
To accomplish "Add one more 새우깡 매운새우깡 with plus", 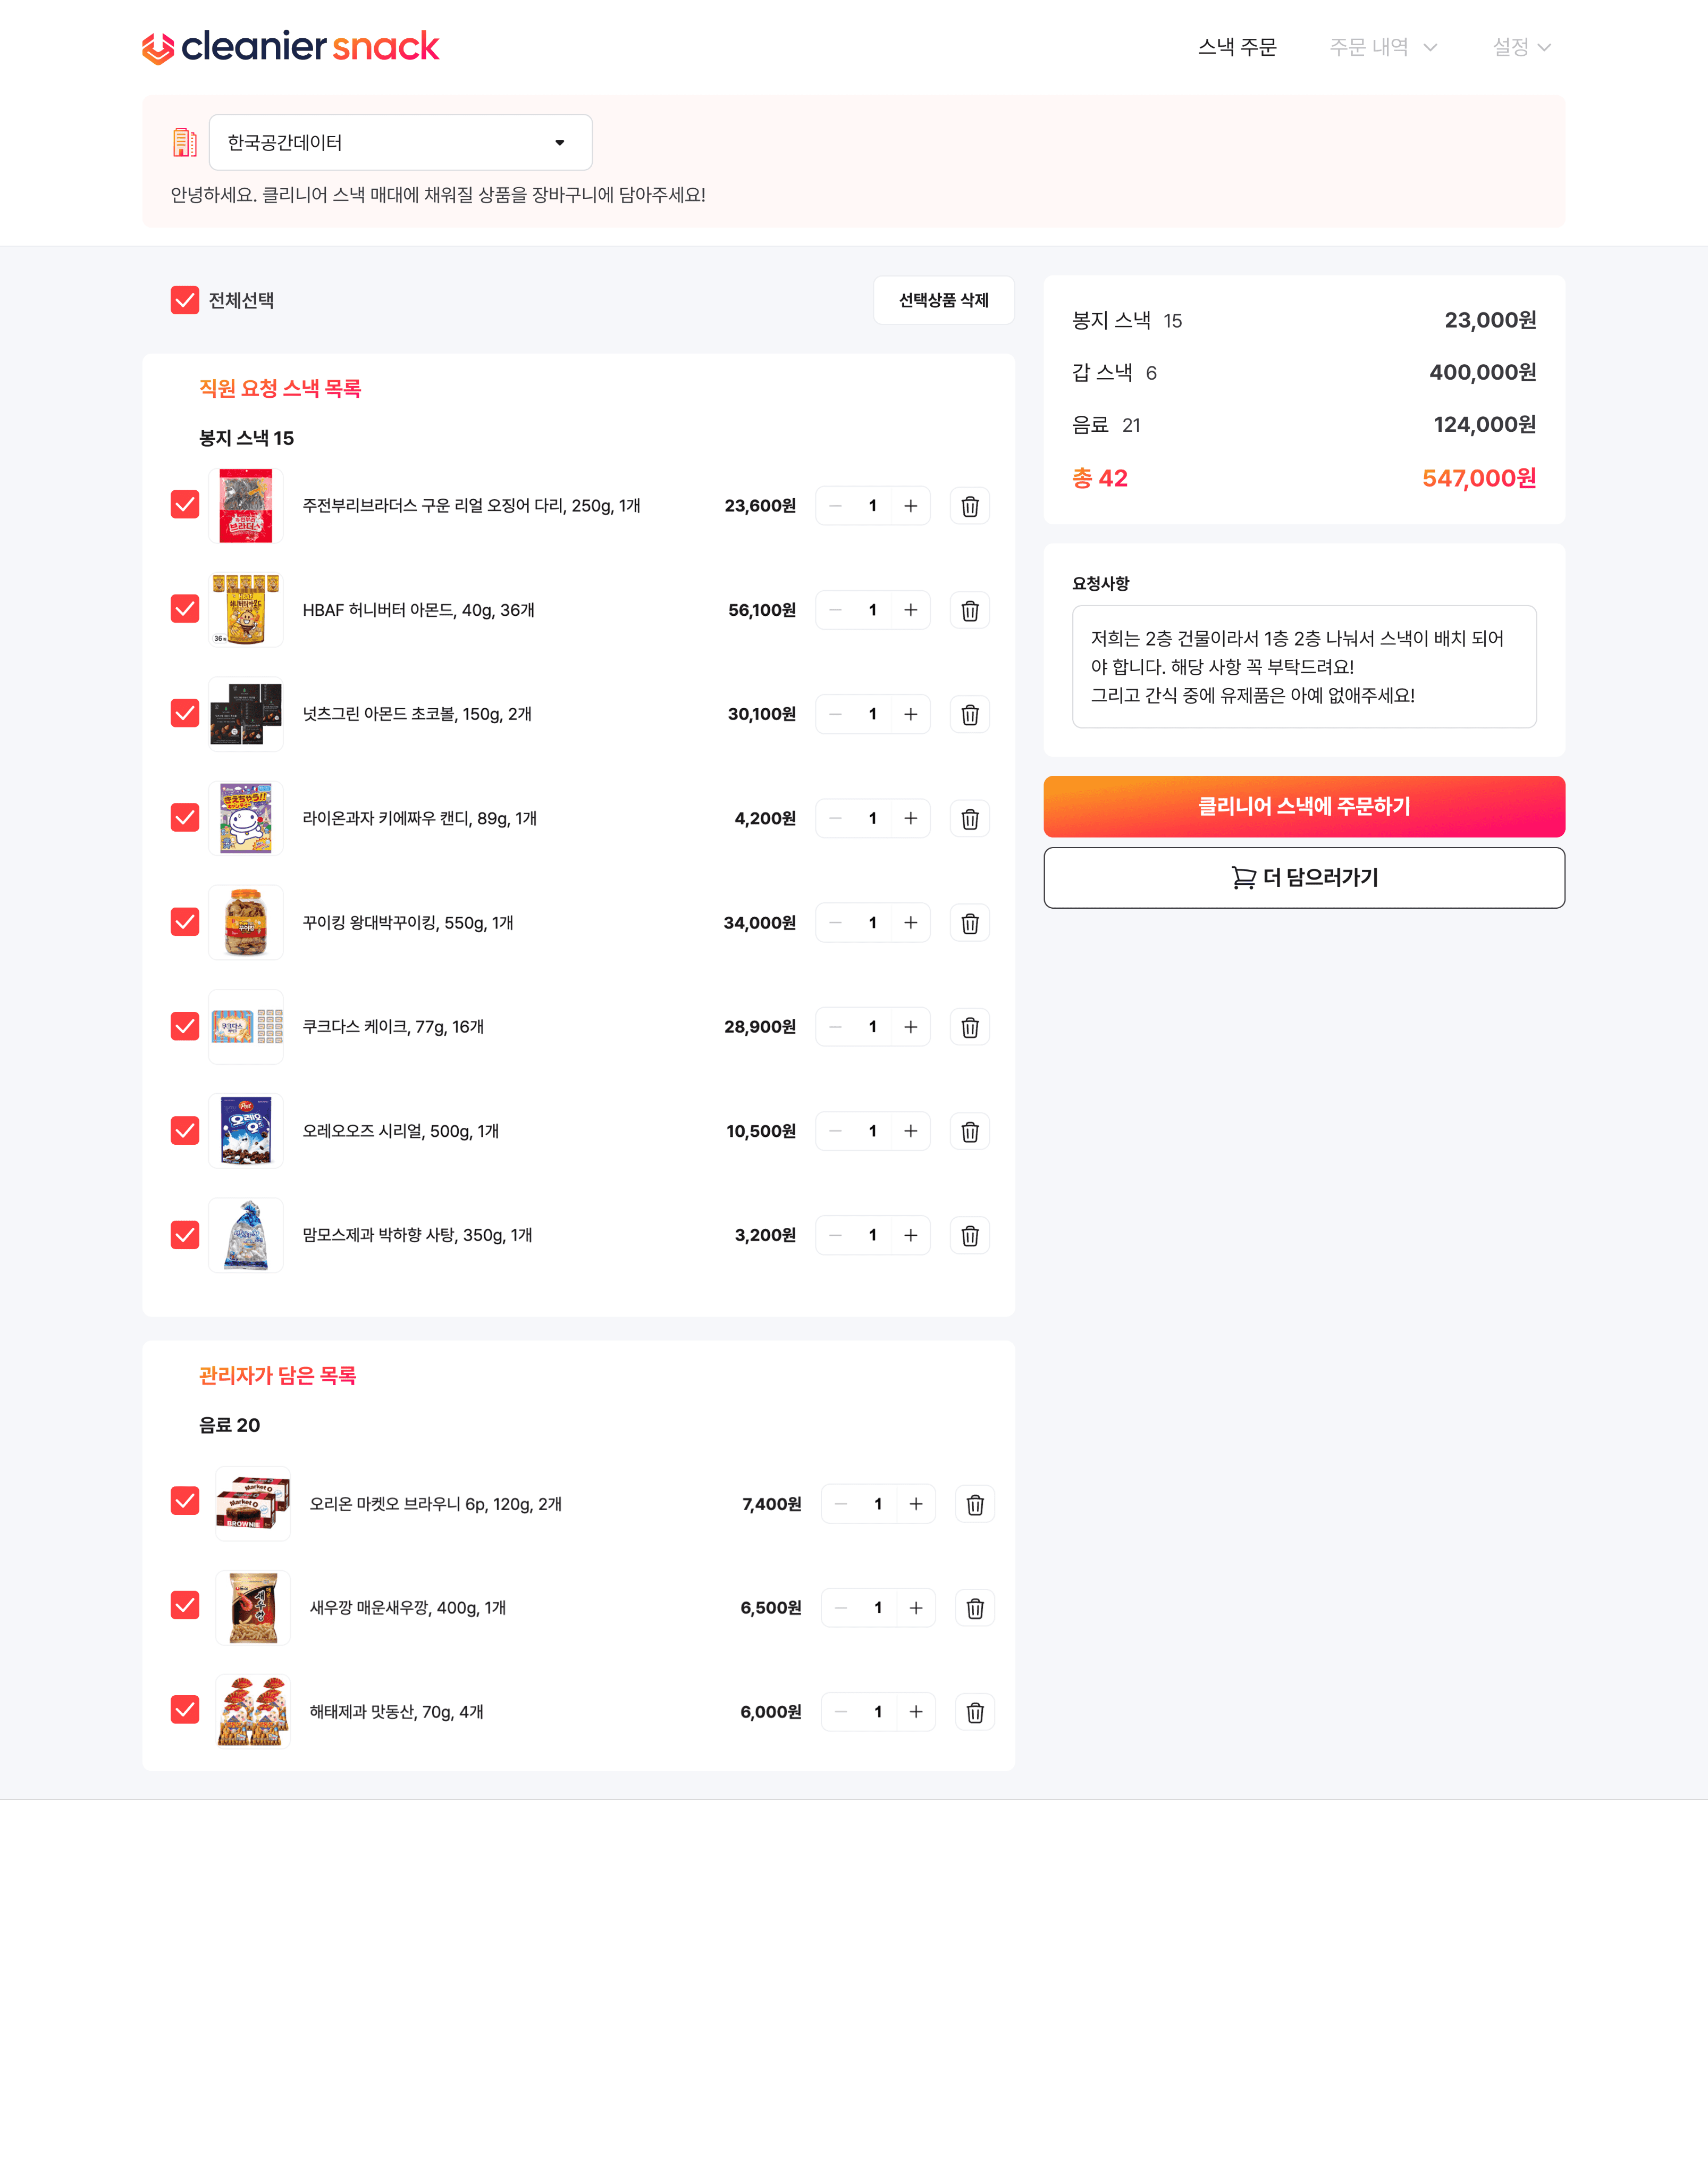I will click(x=915, y=1608).
